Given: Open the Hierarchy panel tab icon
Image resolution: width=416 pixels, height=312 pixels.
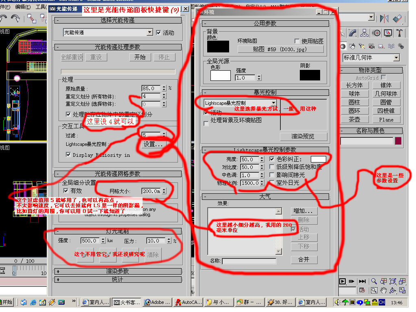Looking at the screenshot, I should click(x=364, y=33).
